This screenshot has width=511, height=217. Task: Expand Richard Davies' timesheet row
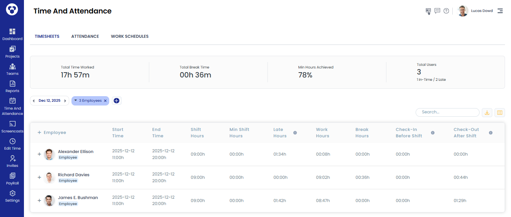point(39,177)
